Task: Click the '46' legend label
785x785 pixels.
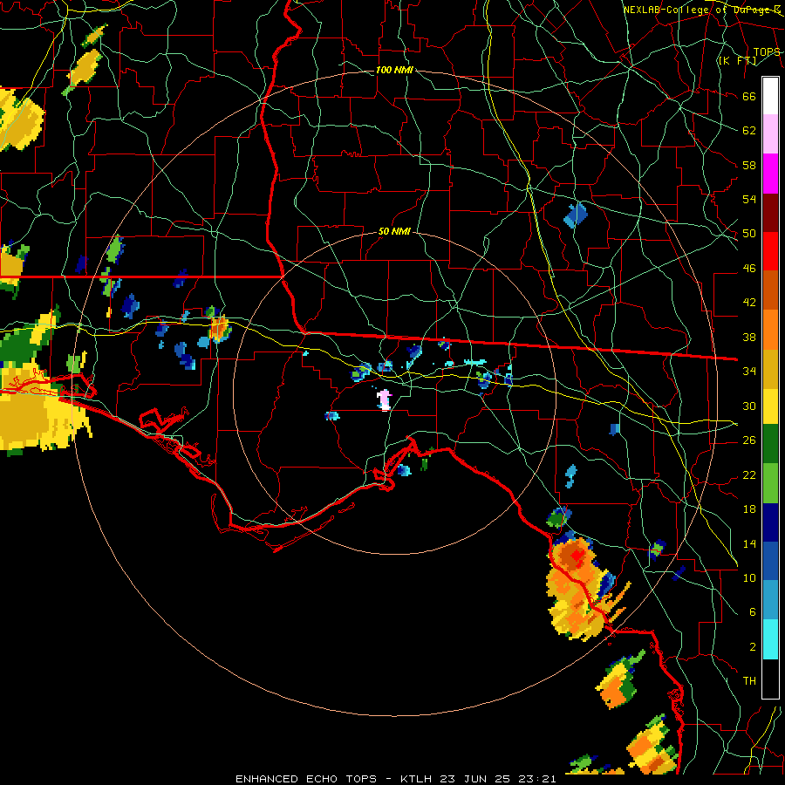Action: (749, 268)
